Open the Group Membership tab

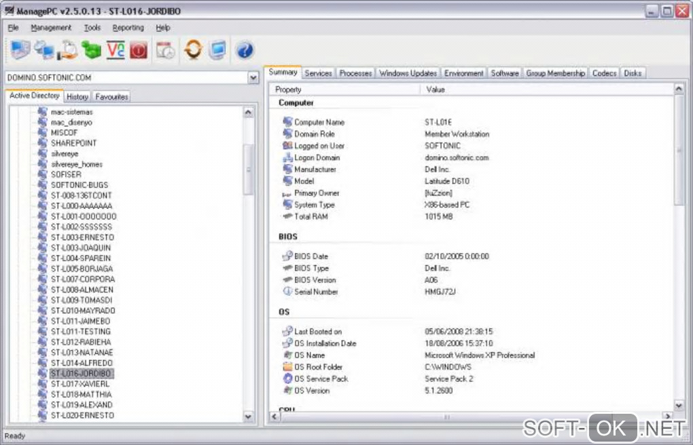coord(556,73)
